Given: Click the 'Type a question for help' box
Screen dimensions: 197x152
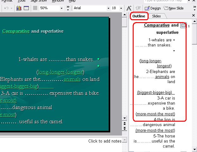Looking at the screenshot, I should click(x=165, y=1).
